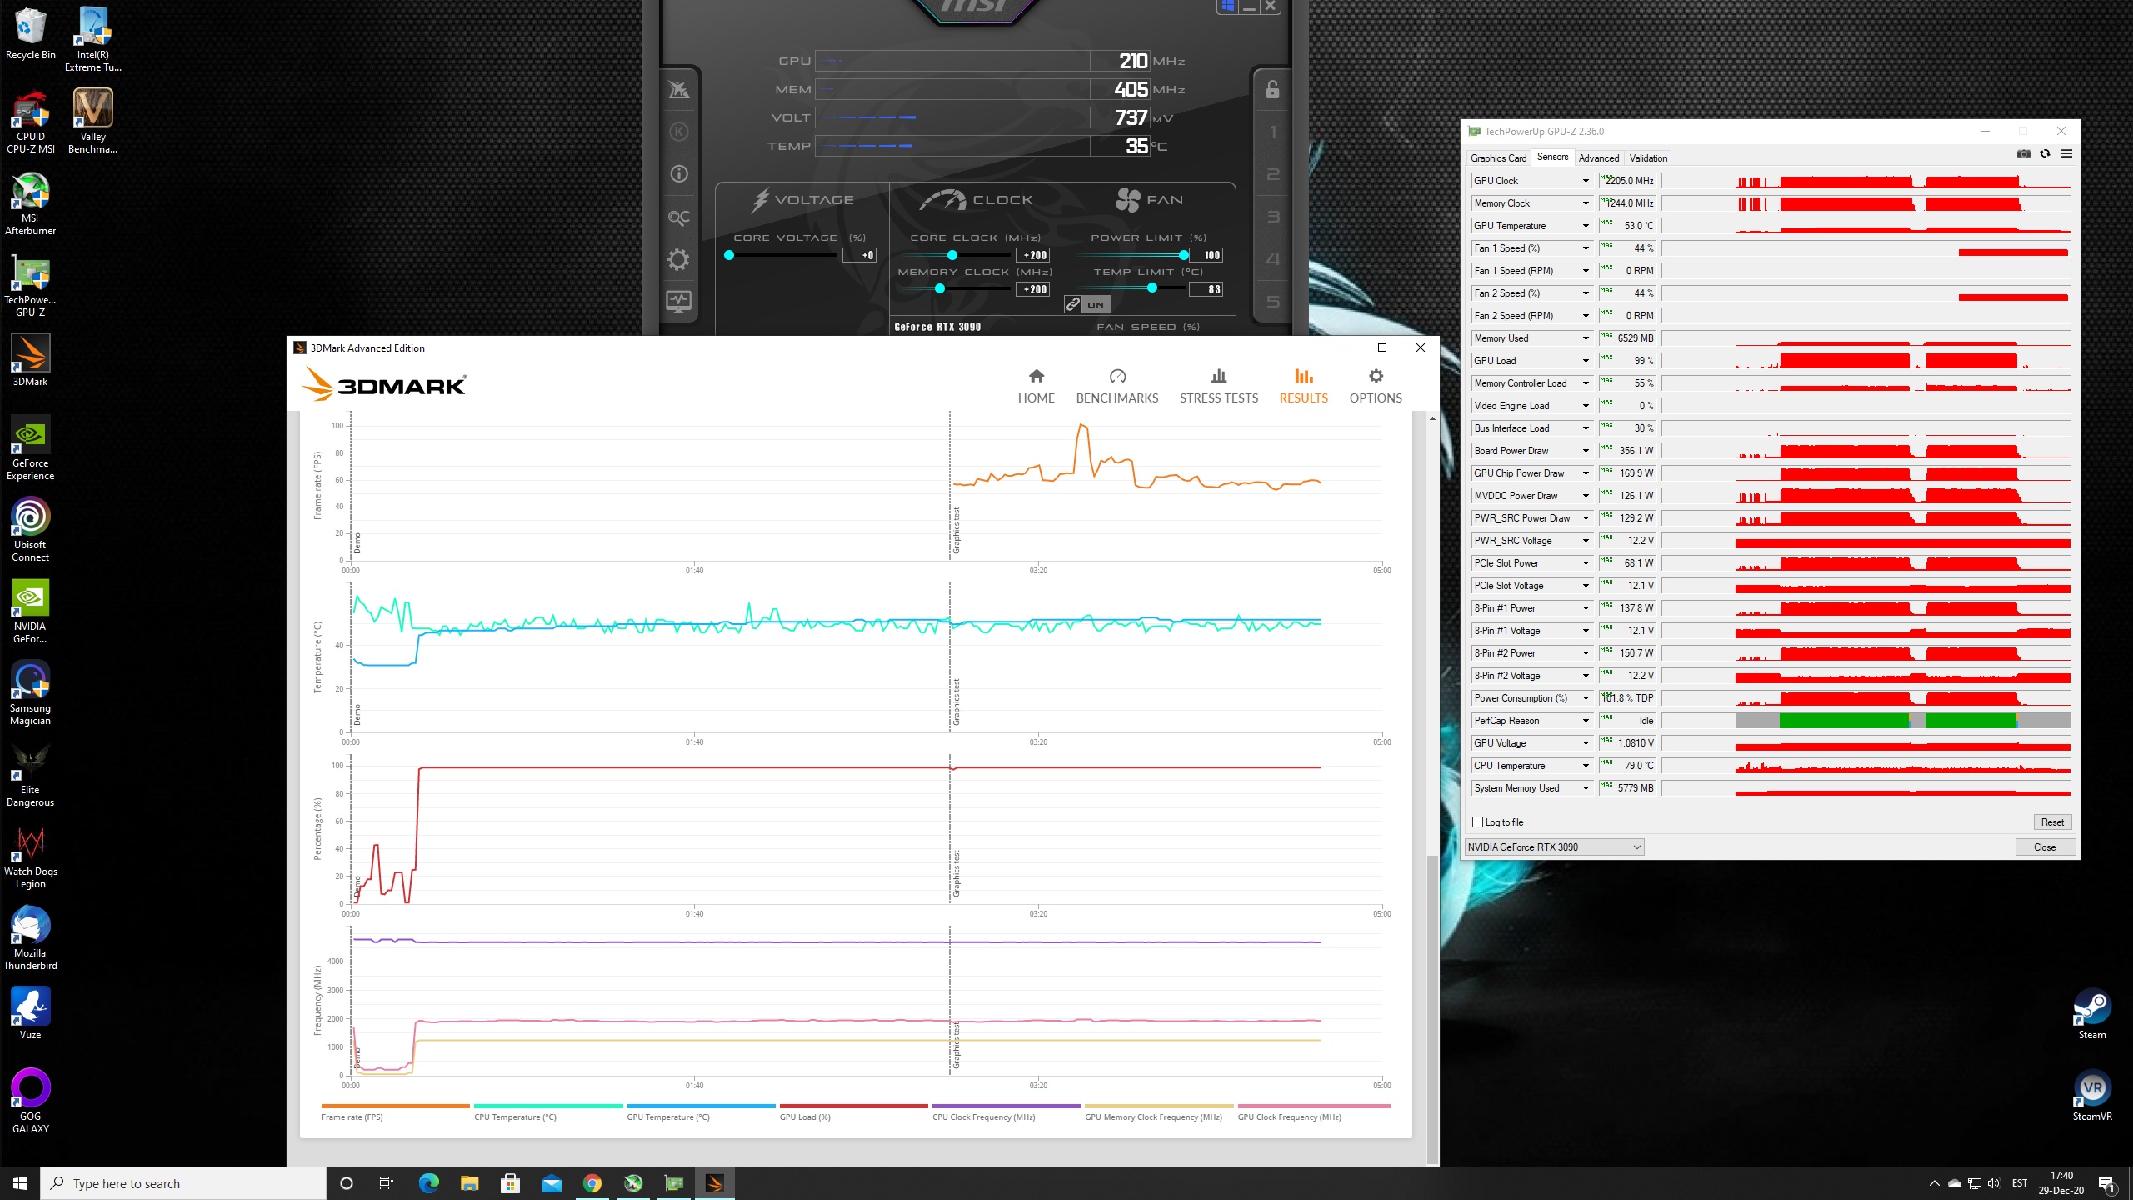Click GPU-Z Close button
Screen dimensions: 2133x1200
tap(2044, 847)
